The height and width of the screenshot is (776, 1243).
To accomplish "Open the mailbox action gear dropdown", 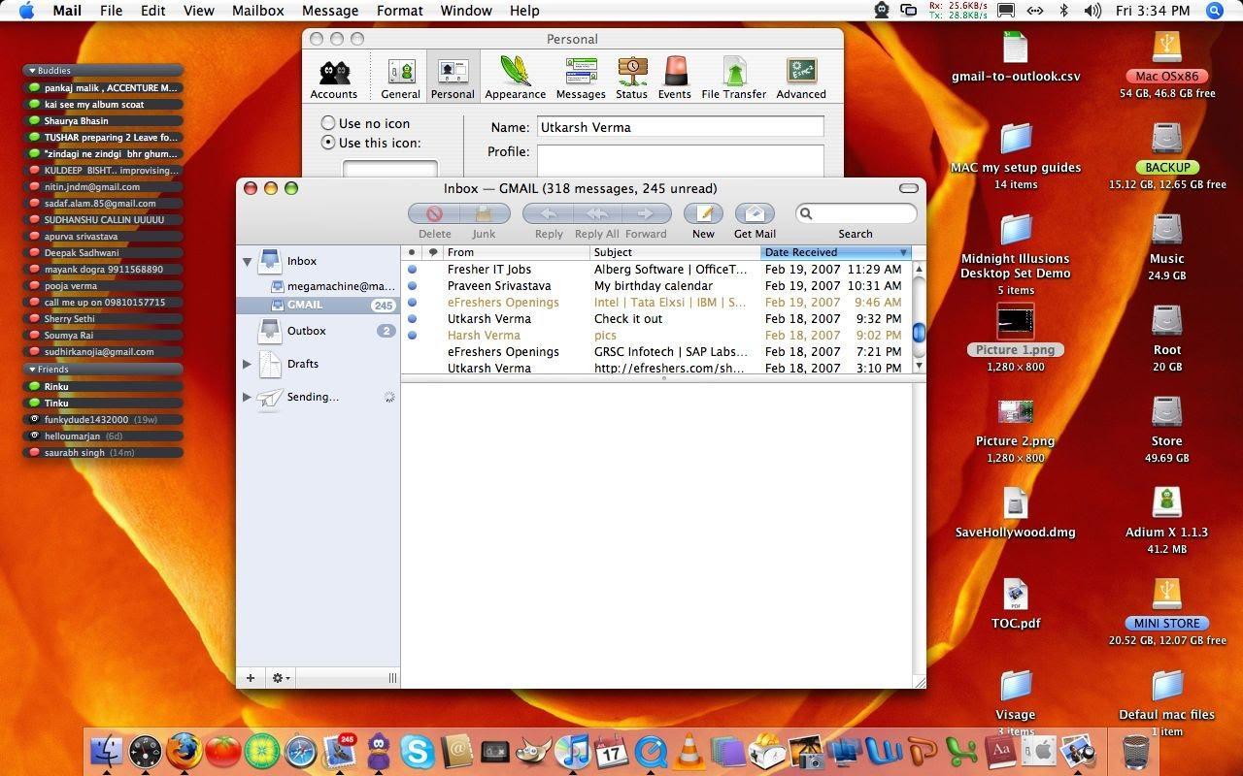I will [x=281, y=678].
